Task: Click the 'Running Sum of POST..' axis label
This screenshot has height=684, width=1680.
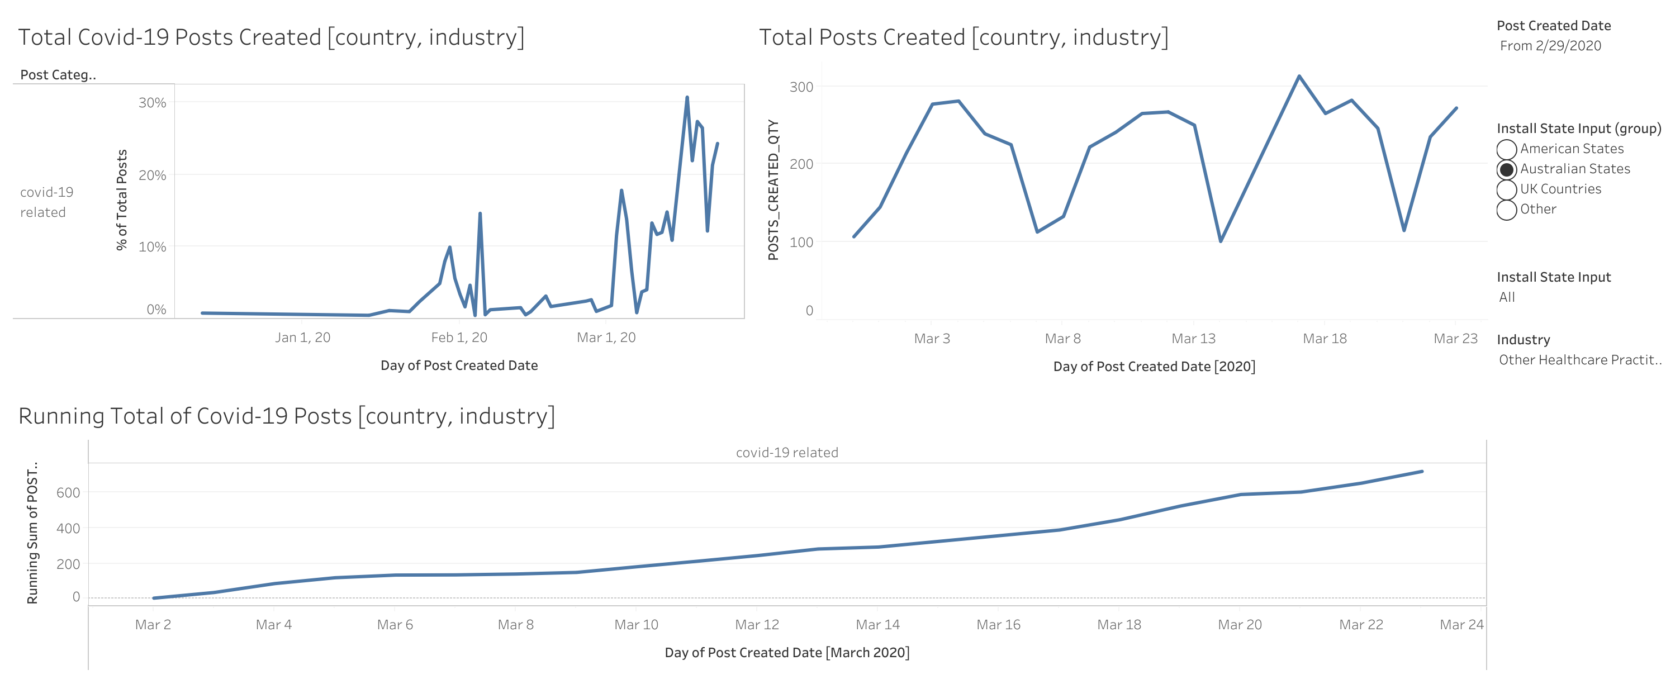Action: (x=32, y=533)
